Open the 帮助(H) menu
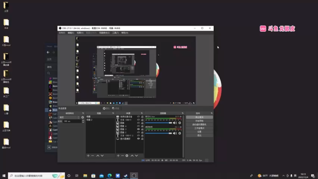The height and width of the screenshot is (179, 318). (x=125, y=33)
